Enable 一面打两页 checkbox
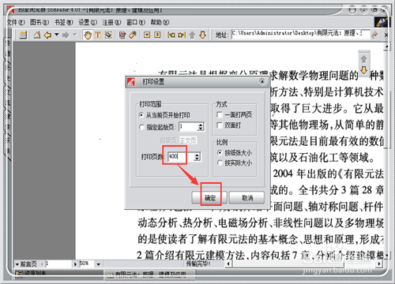Screen dimensions: 395x284 [220, 114]
